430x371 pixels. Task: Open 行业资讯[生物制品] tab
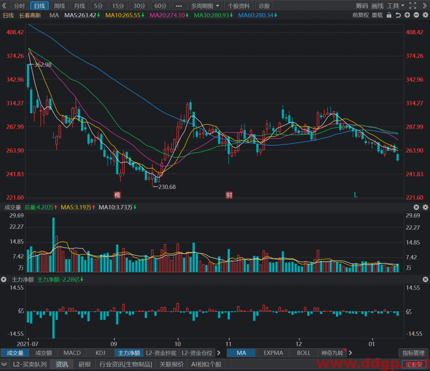coord(126,364)
